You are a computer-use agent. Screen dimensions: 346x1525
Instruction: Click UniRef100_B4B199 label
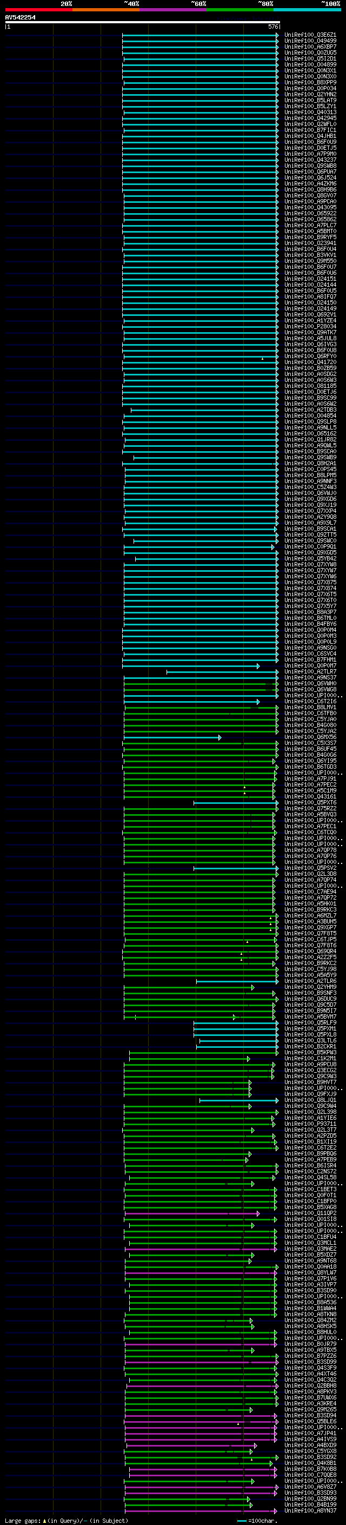pyautogui.click(x=310, y=1504)
